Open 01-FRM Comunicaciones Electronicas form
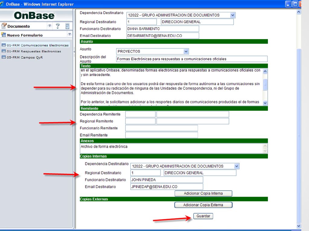This screenshot has height=231, width=309. tap(38, 45)
